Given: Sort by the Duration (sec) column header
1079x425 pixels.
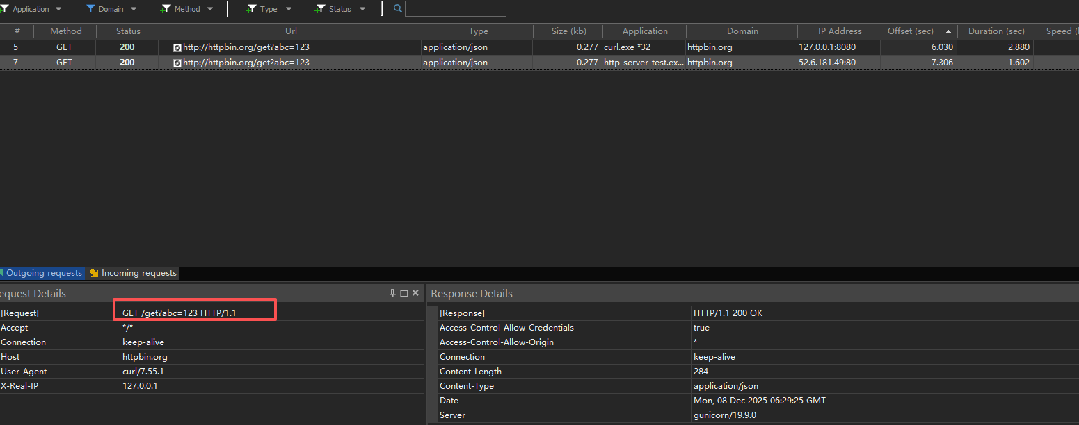Looking at the screenshot, I should tap(996, 31).
